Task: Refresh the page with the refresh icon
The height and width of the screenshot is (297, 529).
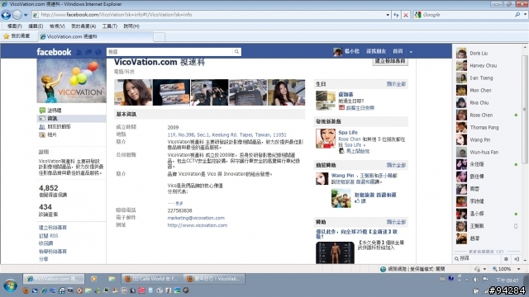Action: click(x=396, y=15)
